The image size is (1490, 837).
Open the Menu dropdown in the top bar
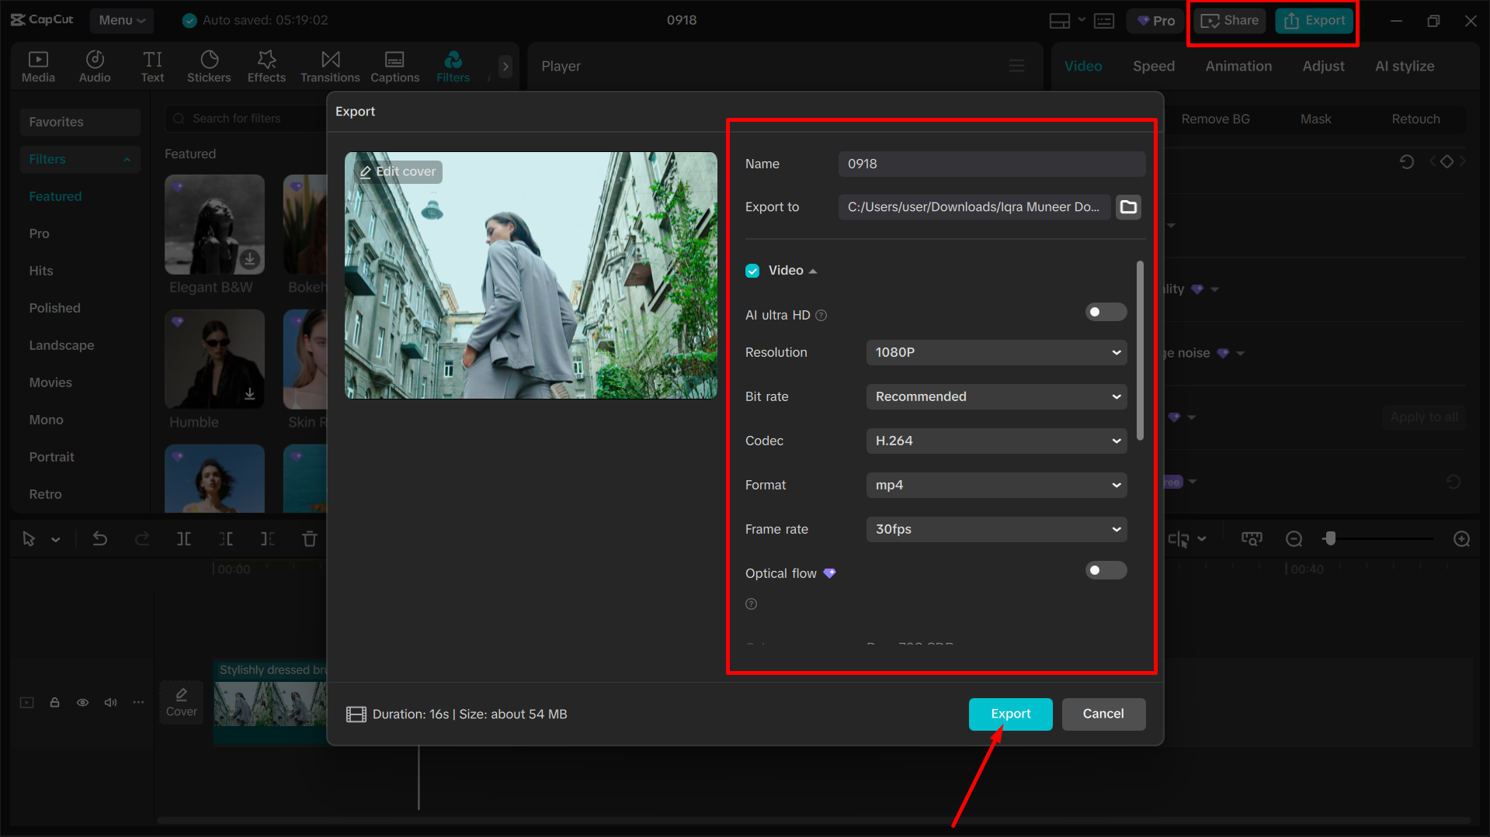pyautogui.click(x=121, y=20)
